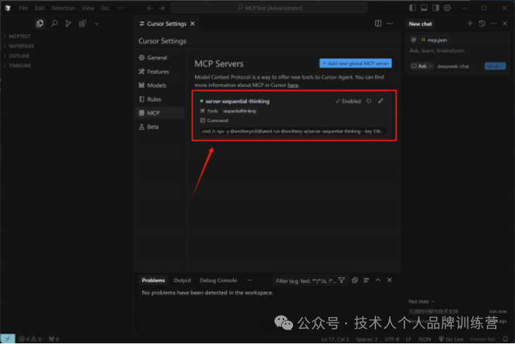Expand the NOTEPADS section
This screenshot has width=515, height=344.
click(21, 46)
